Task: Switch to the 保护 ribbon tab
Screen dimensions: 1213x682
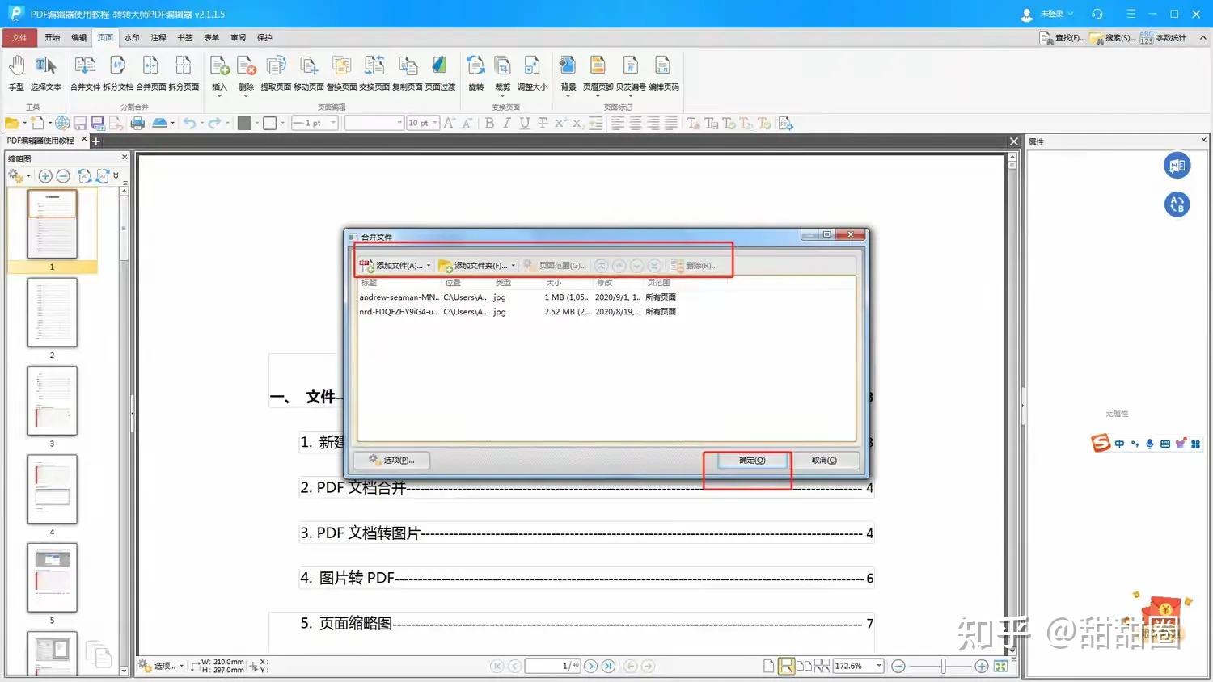Action: 264,37
